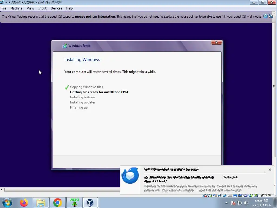Click the taskbar clock

click(262, 203)
